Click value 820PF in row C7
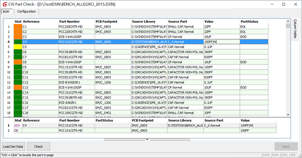 pyautogui.click(x=222, y=57)
